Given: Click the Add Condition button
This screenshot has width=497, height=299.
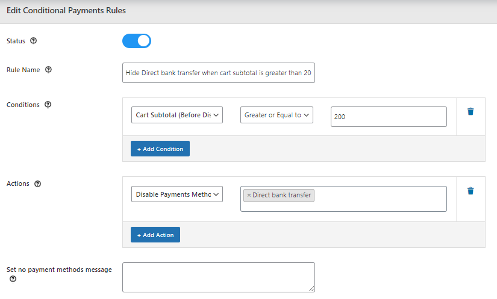Looking at the screenshot, I should (x=160, y=149).
